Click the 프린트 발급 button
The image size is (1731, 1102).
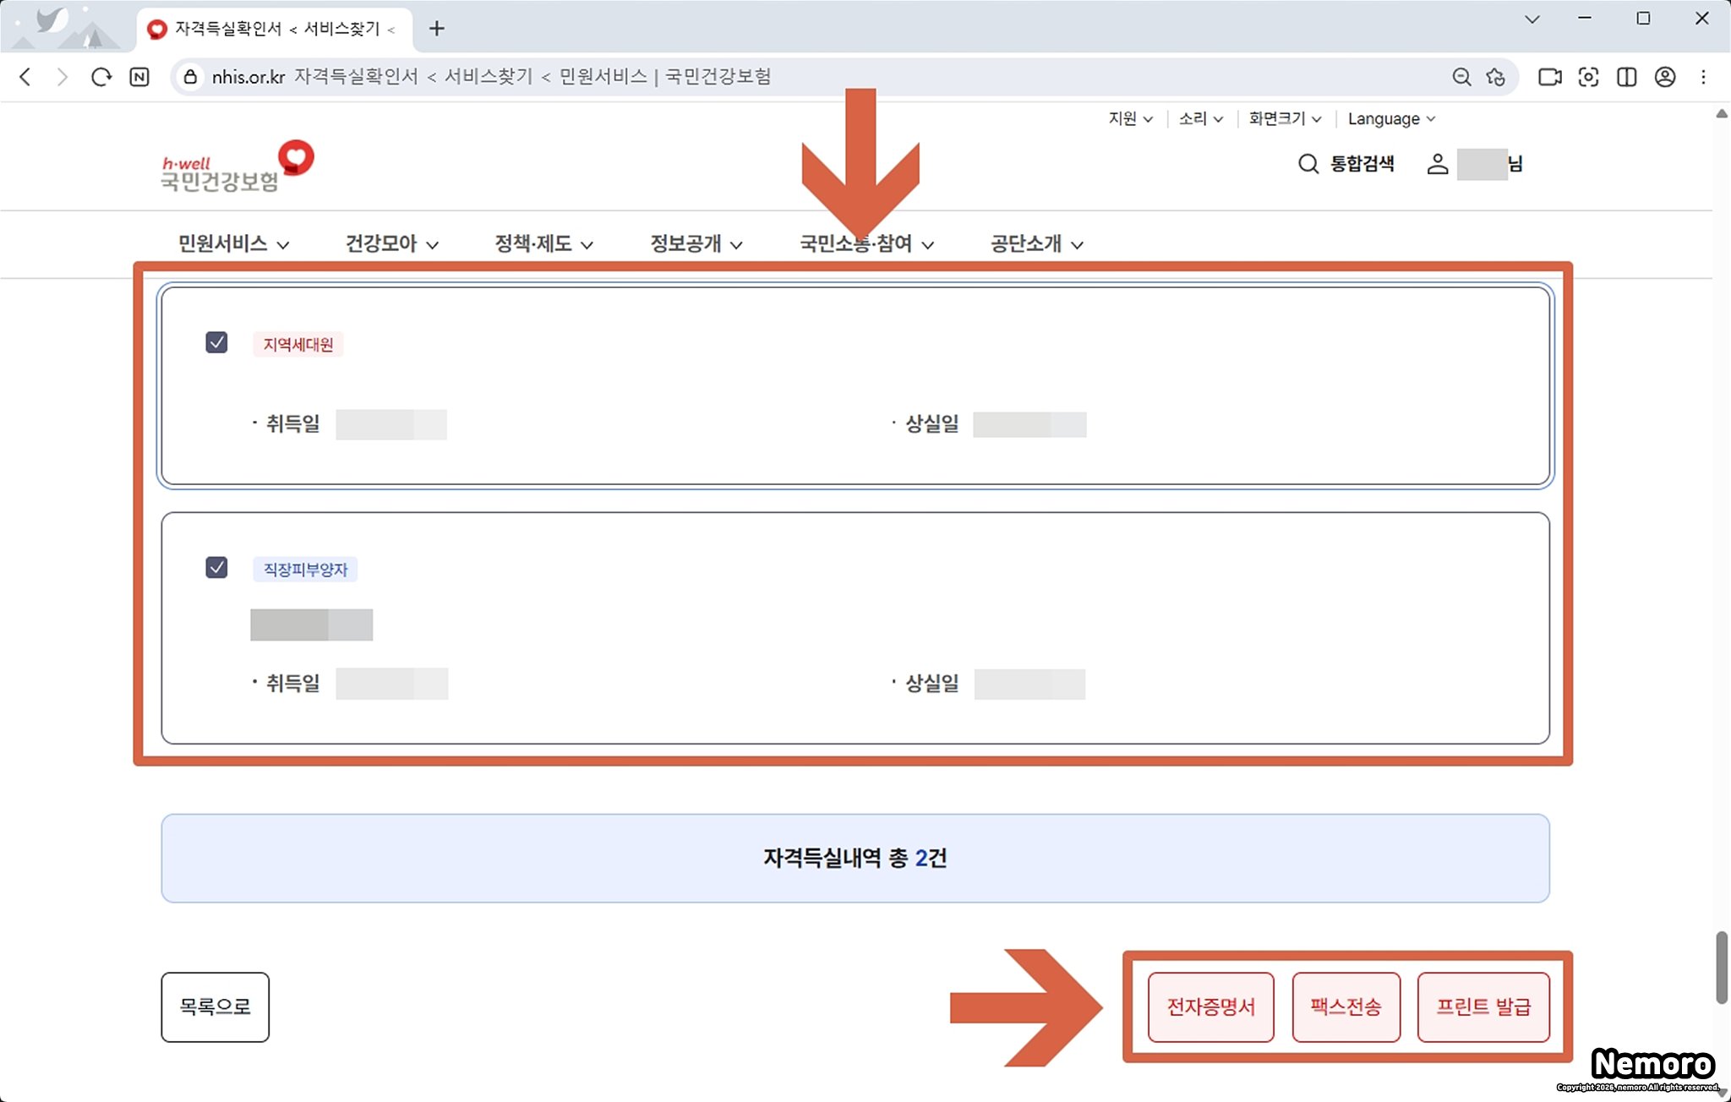tap(1483, 1007)
